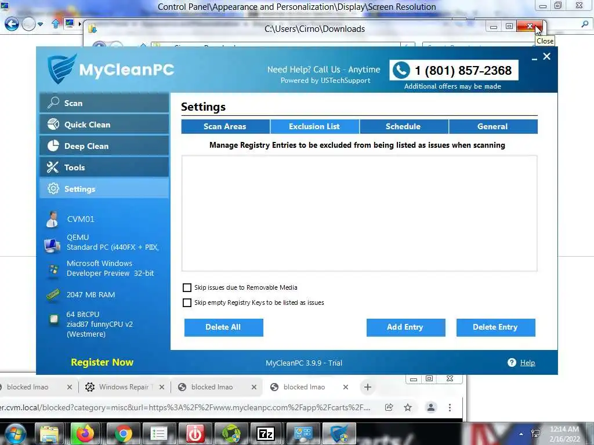Screen dimensions: 594x445
Task: Open Chrome from the taskbar
Action: point(123,434)
